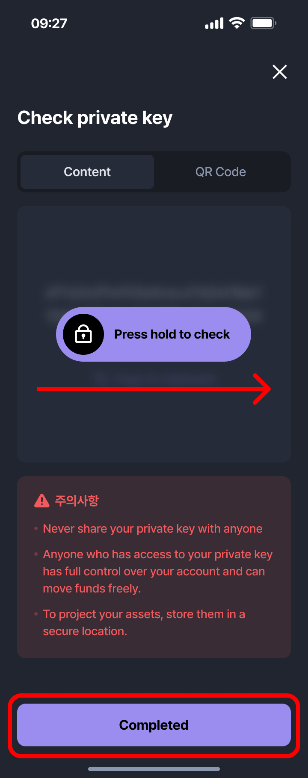Tap the blurred copy to clipboard link

point(154,378)
